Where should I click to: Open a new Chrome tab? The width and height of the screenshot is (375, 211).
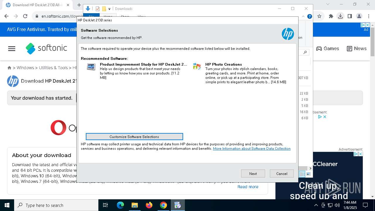[x=79, y=5]
